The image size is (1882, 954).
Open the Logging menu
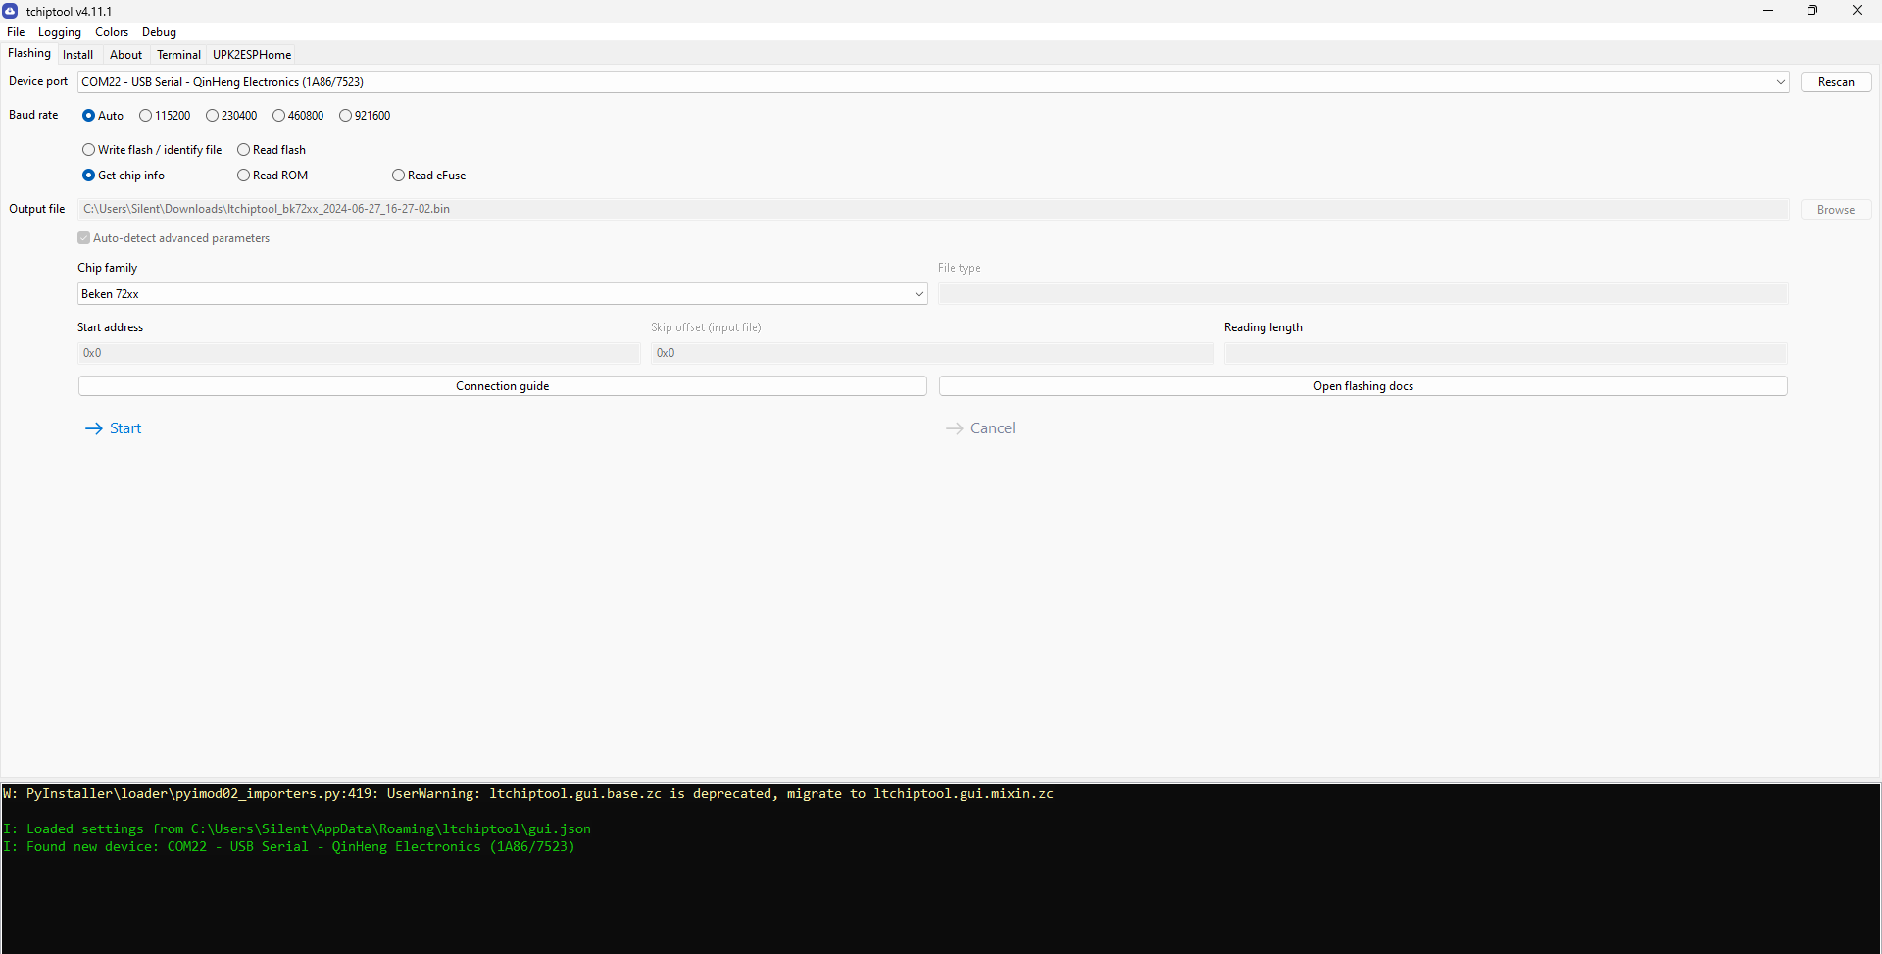(60, 32)
